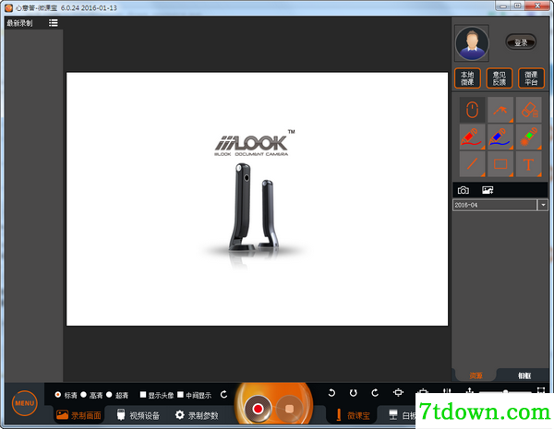Rotate the view clockwise

[375, 393]
